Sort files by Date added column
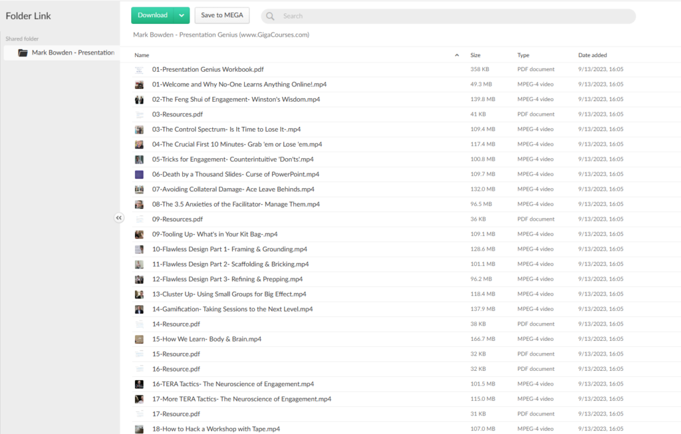The image size is (681, 434). (592, 55)
